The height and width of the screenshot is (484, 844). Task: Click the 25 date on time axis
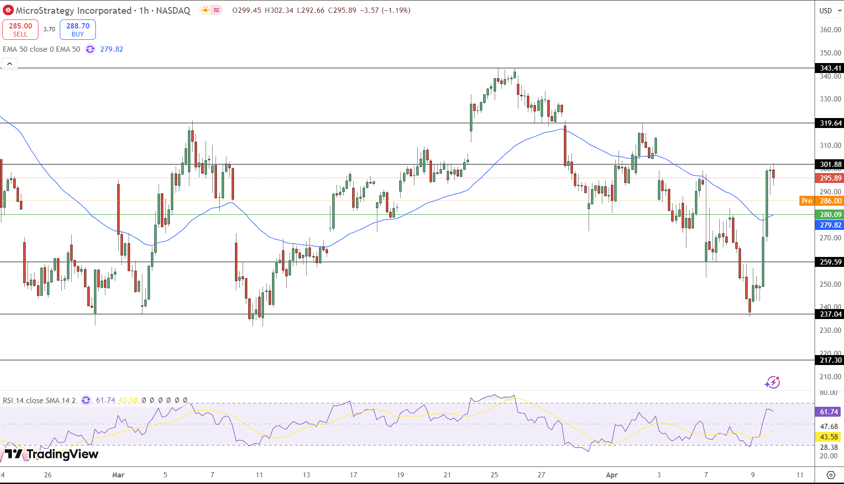click(494, 475)
